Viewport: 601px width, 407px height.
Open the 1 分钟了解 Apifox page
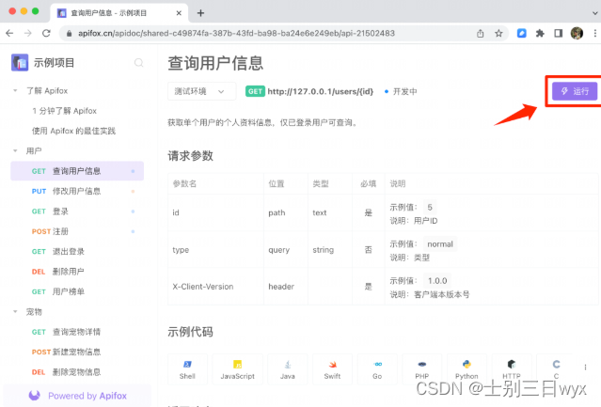pos(64,111)
